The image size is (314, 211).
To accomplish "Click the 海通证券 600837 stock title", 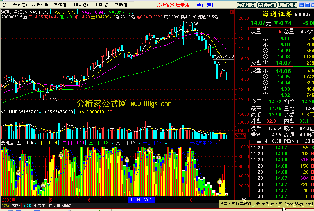I will [x=286, y=14].
